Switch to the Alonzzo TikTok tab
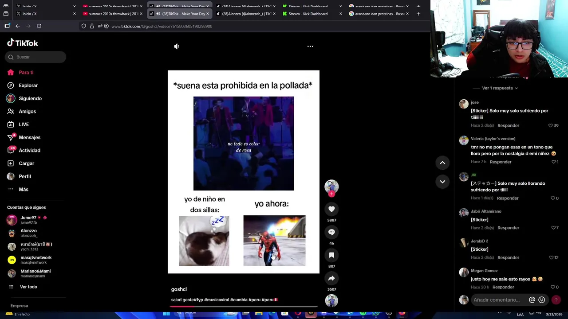This screenshot has height=319, width=568. tap(245, 14)
